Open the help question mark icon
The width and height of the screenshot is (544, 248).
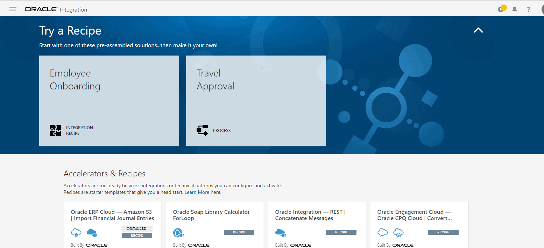tap(529, 9)
